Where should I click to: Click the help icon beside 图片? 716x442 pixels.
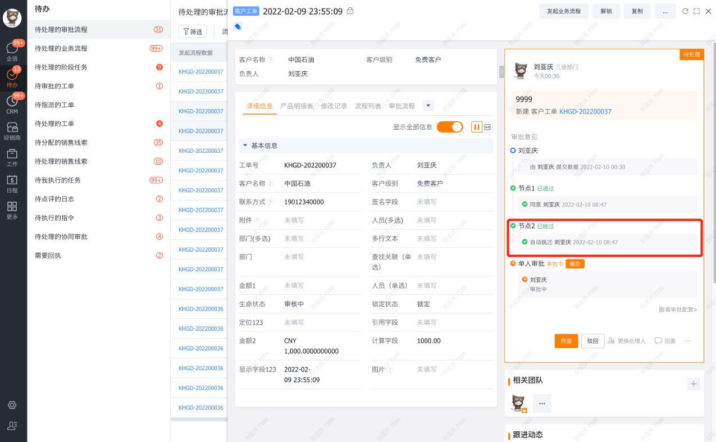click(x=390, y=370)
